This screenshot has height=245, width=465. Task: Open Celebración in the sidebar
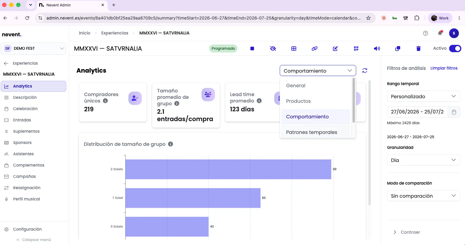point(34,109)
